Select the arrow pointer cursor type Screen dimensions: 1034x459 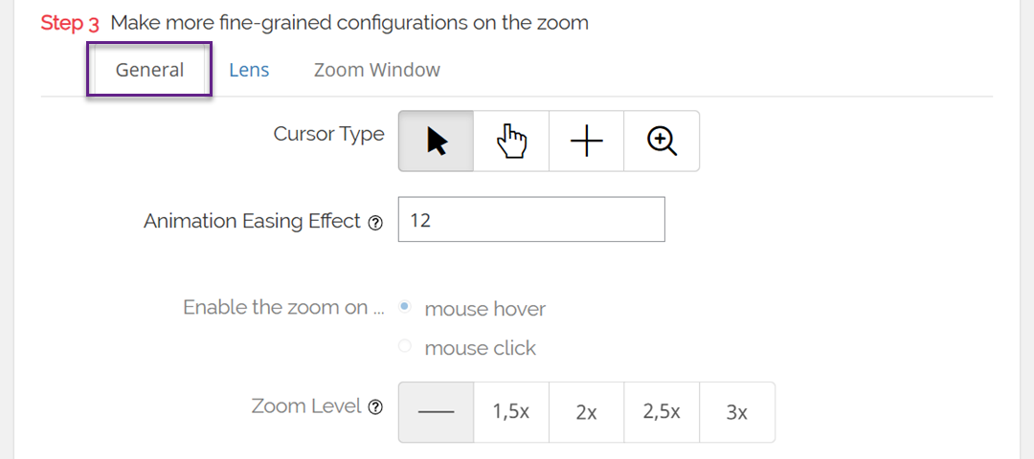pos(437,142)
